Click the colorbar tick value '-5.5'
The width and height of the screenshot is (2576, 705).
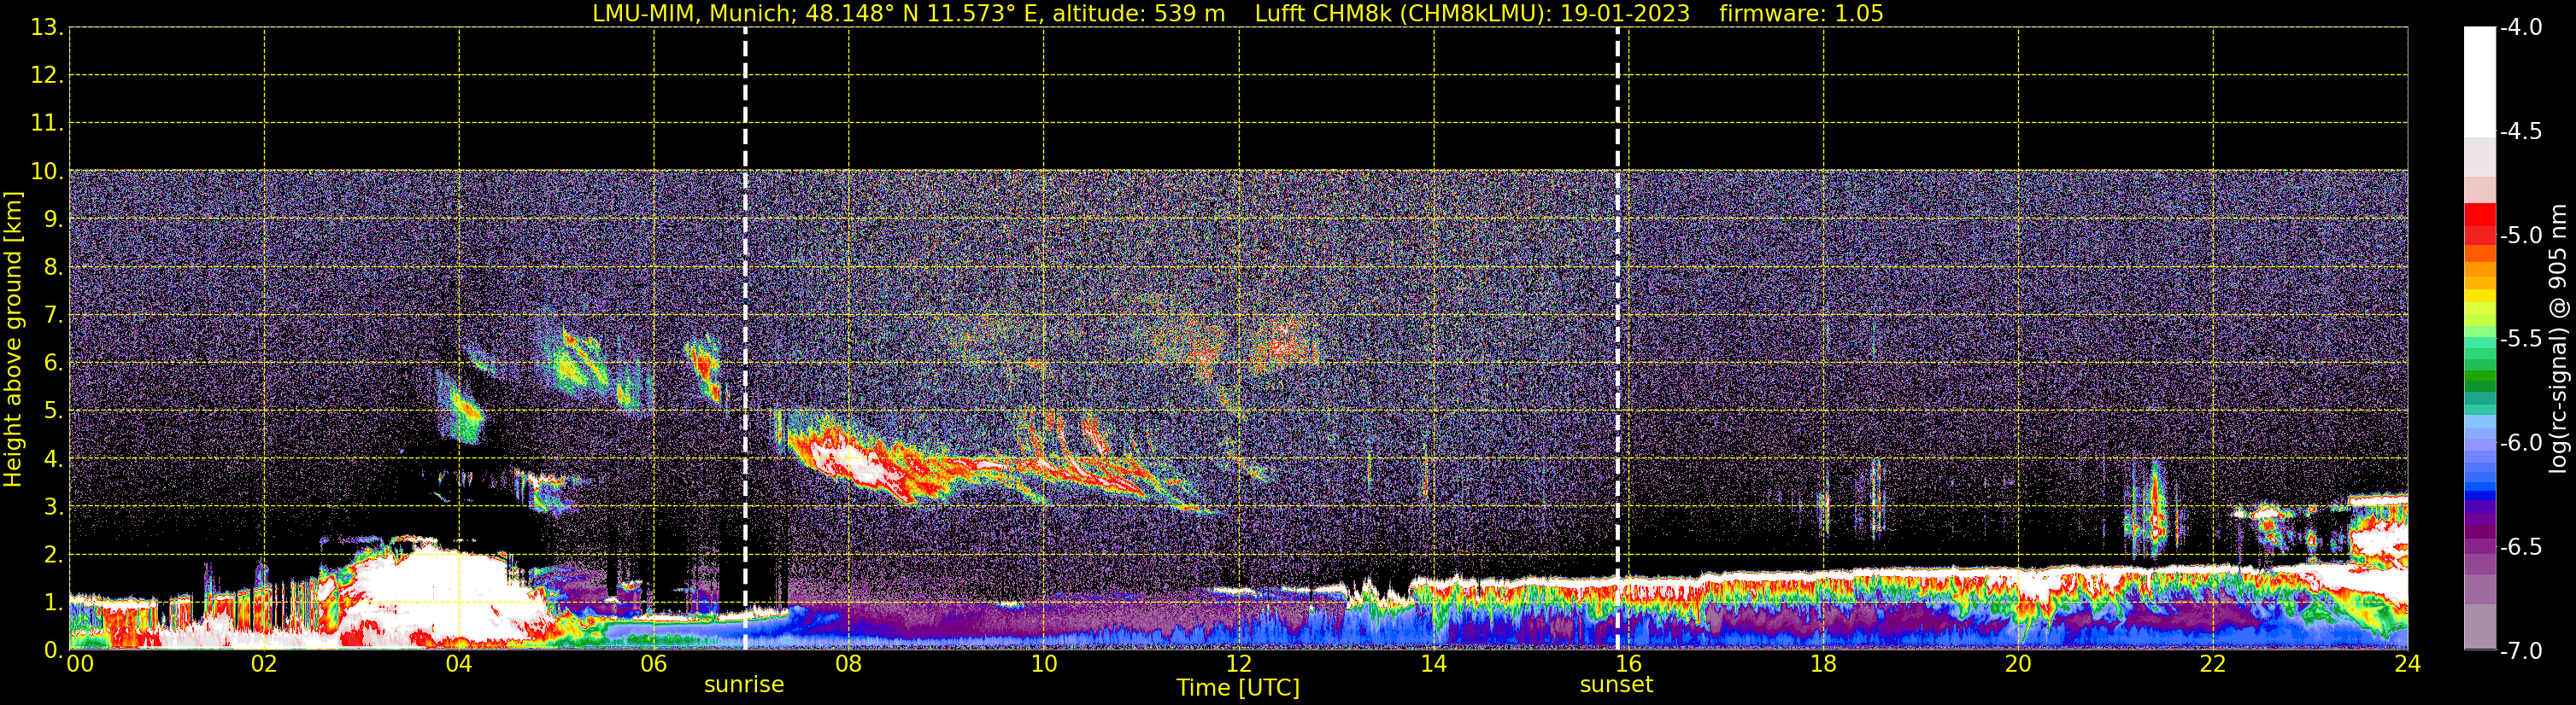[2520, 340]
